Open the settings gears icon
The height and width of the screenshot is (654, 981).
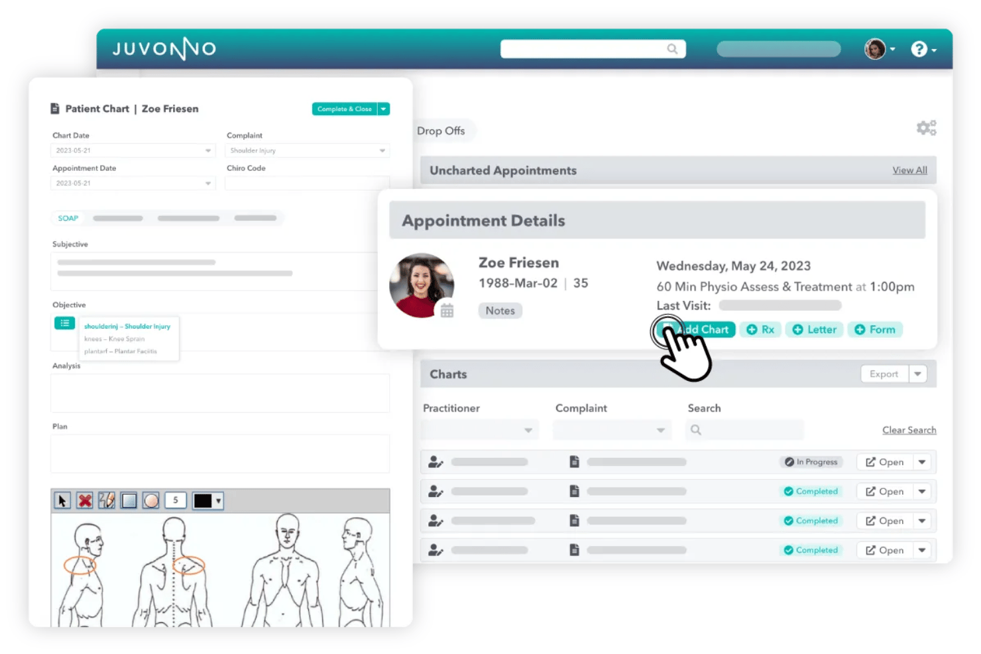[926, 127]
